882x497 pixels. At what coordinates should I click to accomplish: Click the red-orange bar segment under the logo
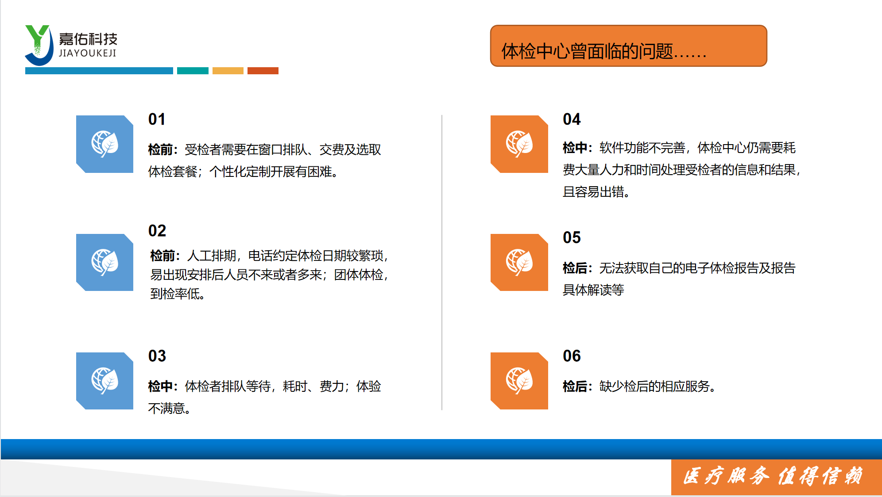[263, 71]
